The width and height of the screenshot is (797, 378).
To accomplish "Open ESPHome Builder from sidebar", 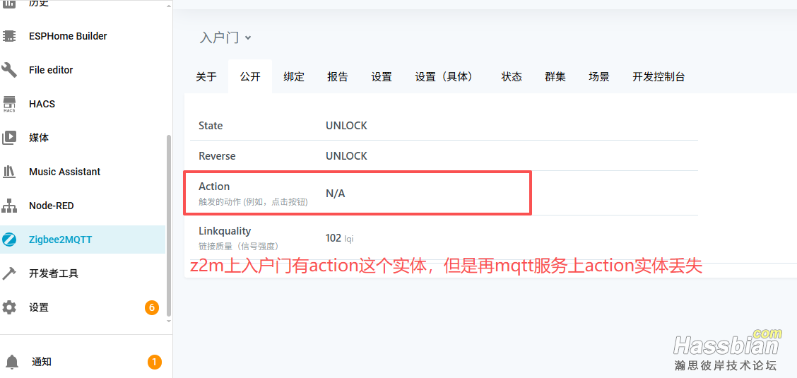I will (83, 36).
